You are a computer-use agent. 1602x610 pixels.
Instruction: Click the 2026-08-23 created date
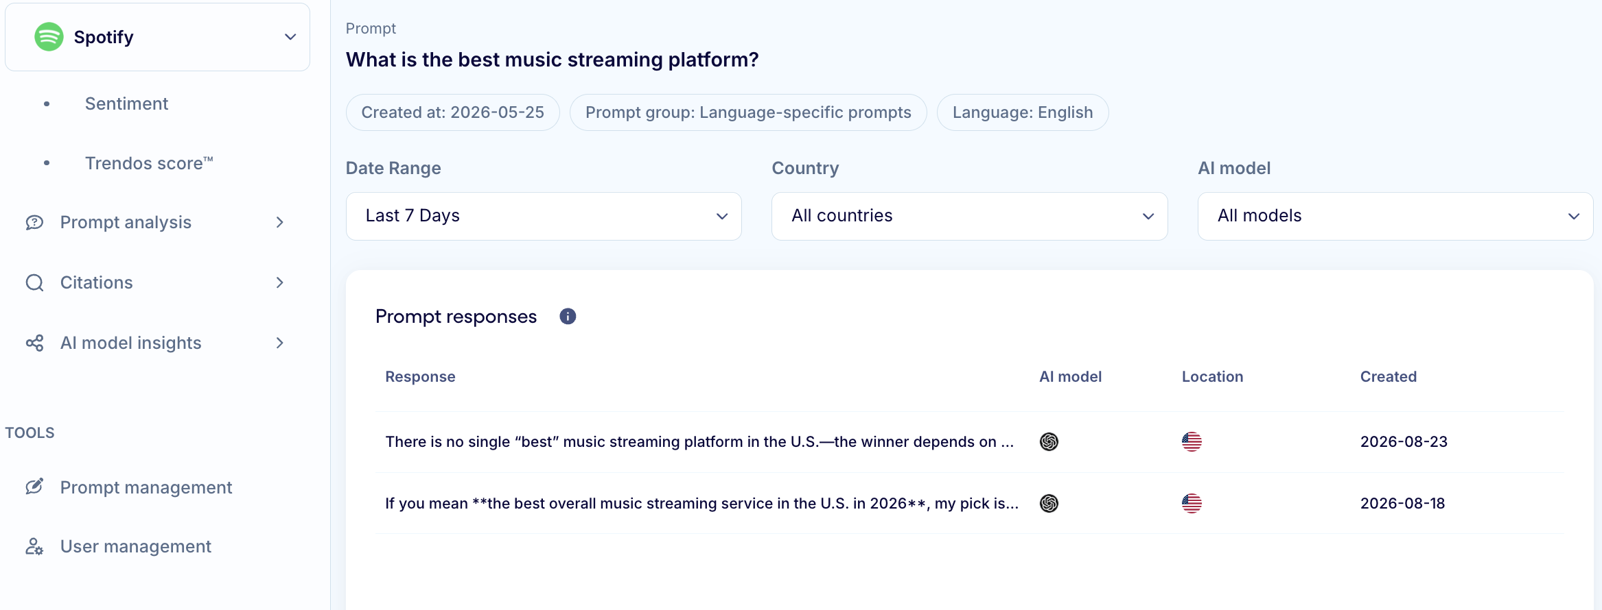pos(1404,441)
